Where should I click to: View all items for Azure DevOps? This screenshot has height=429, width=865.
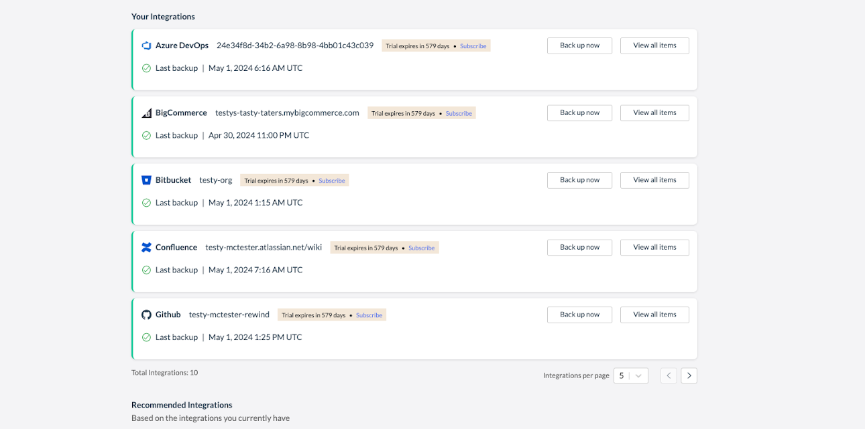(654, 46)
